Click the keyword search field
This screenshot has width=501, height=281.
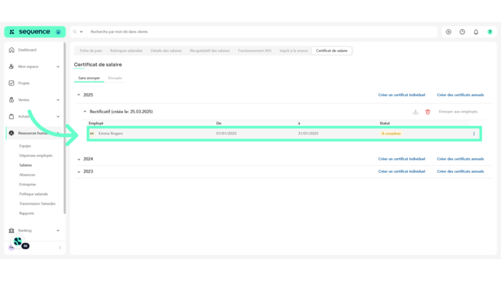262,32
